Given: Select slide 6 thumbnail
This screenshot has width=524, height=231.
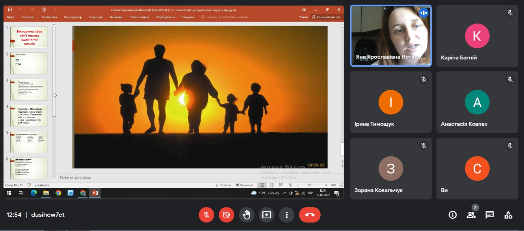Looking at the screenshot, I should point(28,168).
